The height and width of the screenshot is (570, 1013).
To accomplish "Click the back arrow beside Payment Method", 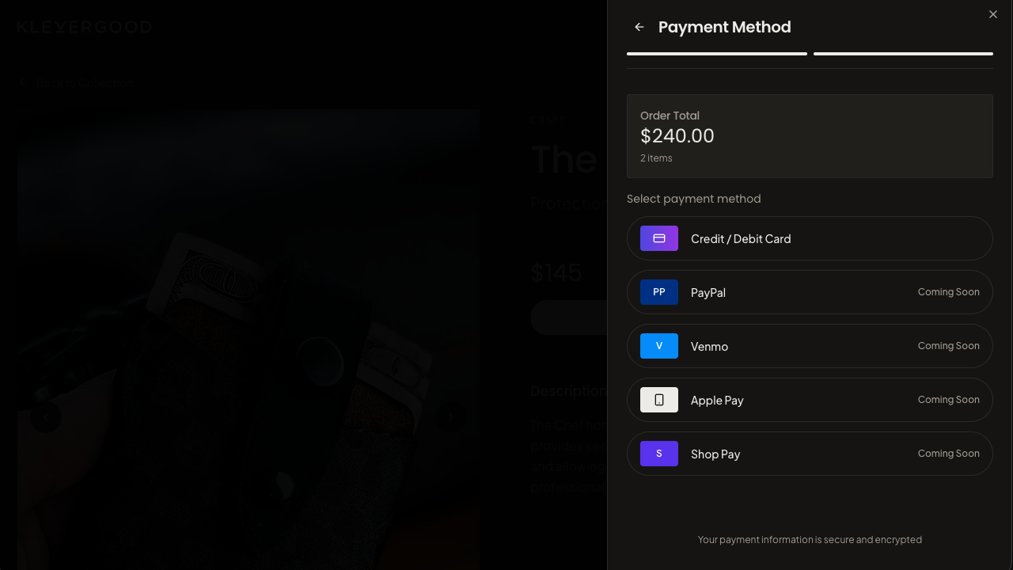I will (639, 27).
